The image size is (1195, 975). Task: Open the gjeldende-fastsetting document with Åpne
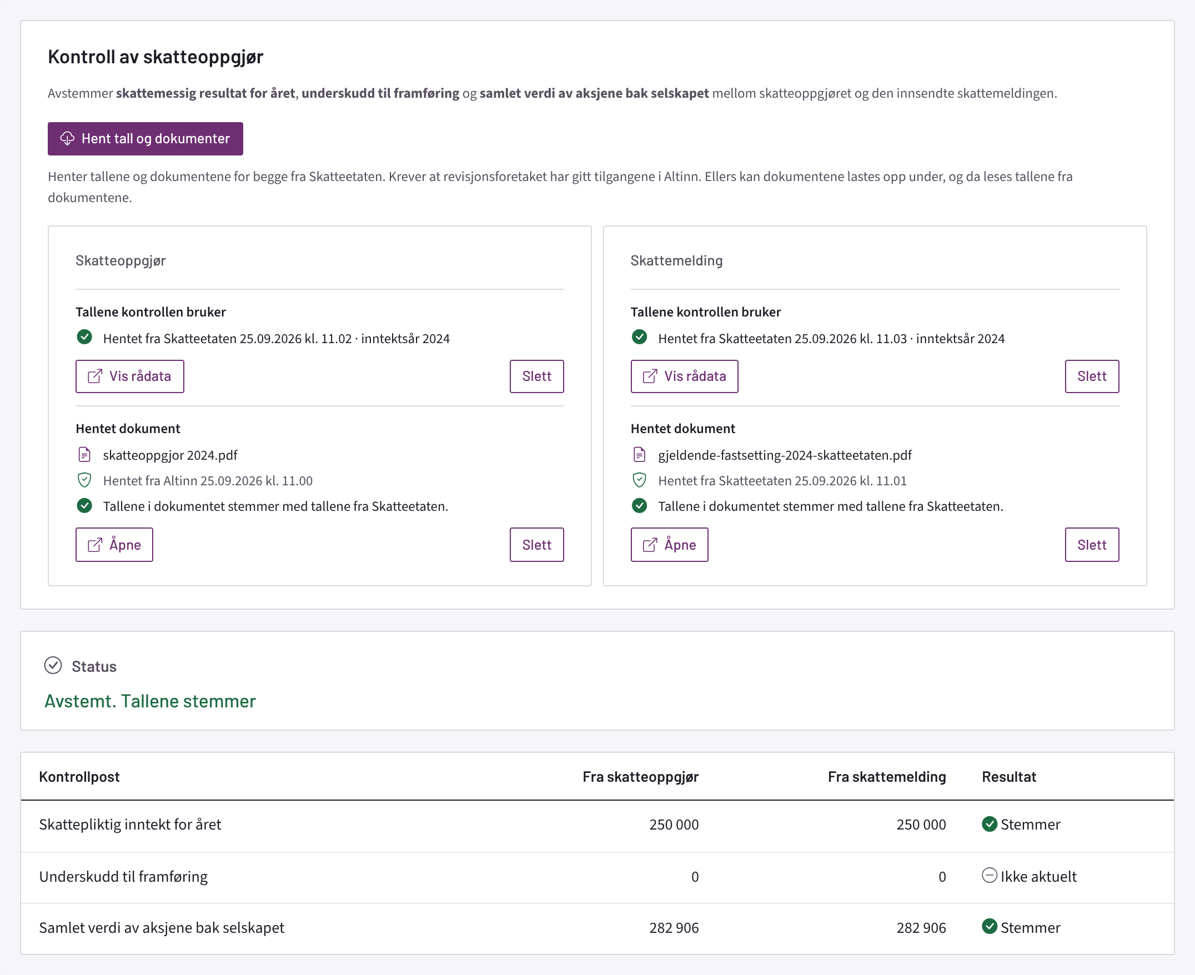tap(669, 545)
